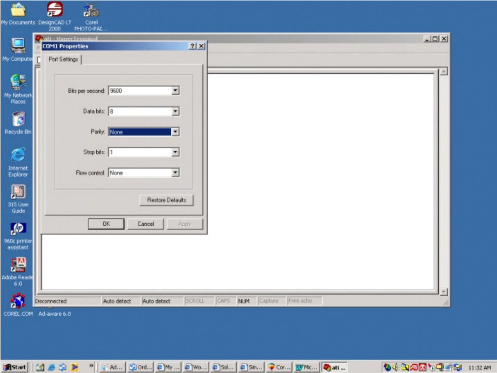The height and width of the screenshot is (373, 497).
Task: Select the Corel PHOTO-PAINT desktop shortcut
Action: click(x=91, y=16)
